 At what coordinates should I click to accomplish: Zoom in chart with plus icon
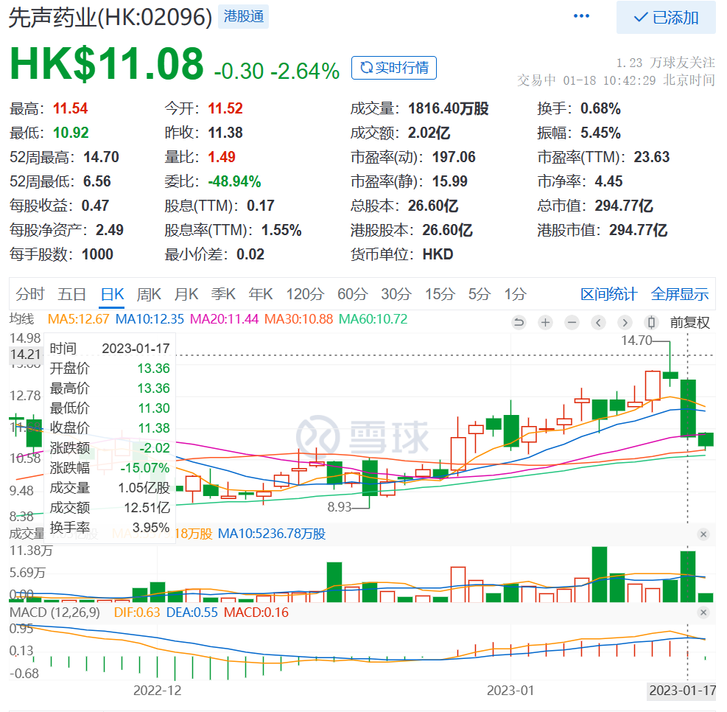click(x=545, y=322)
